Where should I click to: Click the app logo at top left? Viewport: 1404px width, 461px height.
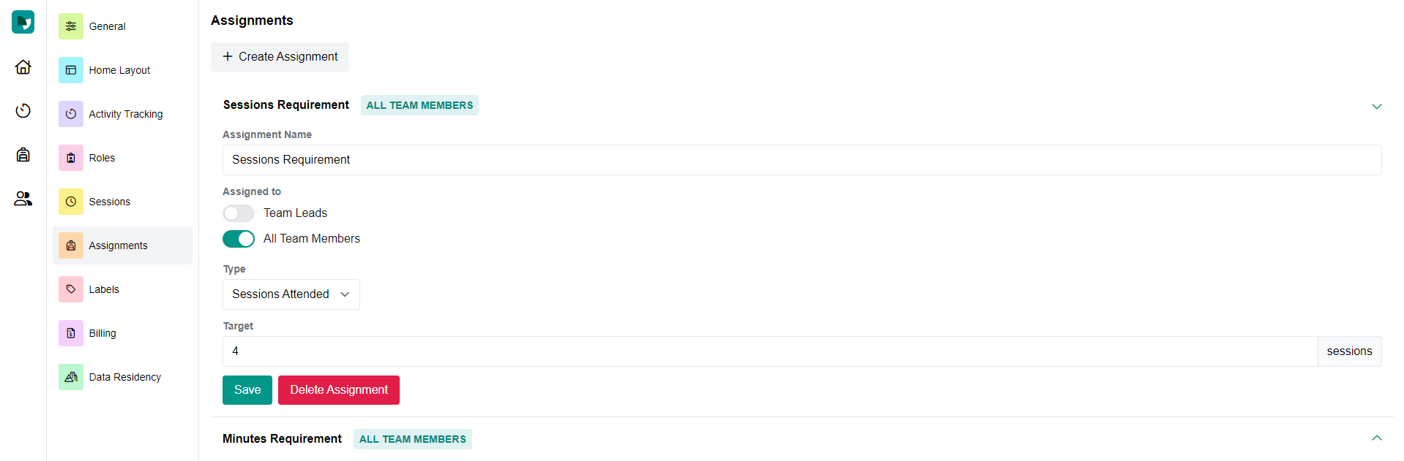(x=23, y=22)
